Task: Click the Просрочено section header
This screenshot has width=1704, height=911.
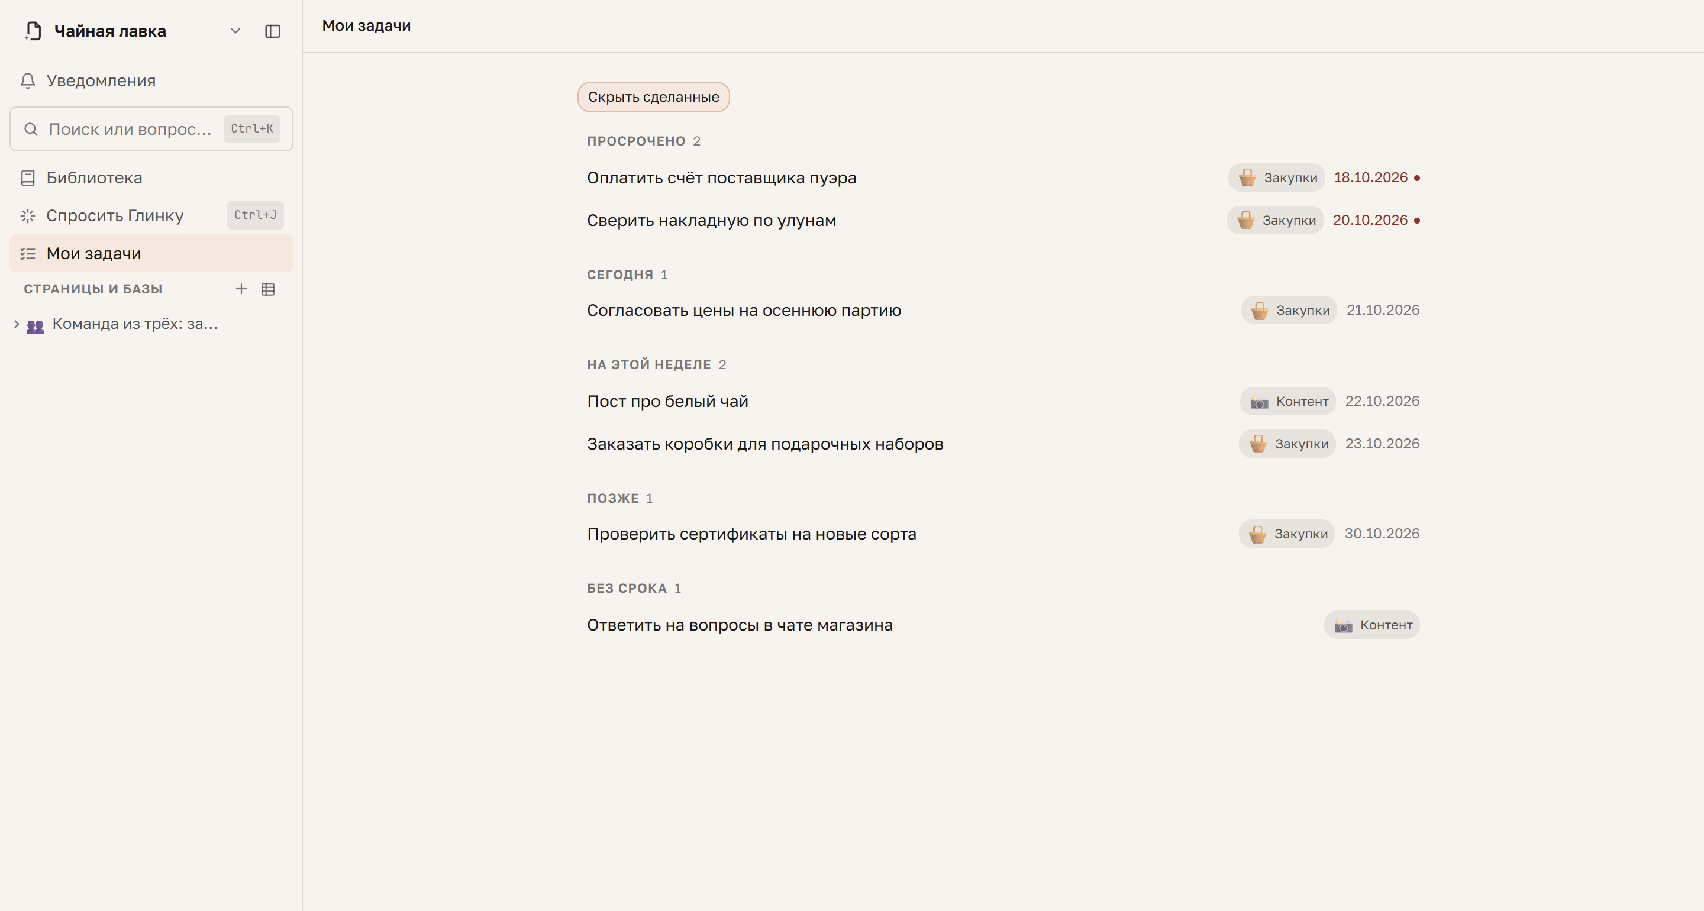Action: point(635,141)
